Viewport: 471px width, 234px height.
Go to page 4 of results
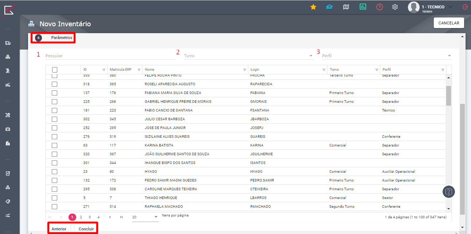coord(98,217)
